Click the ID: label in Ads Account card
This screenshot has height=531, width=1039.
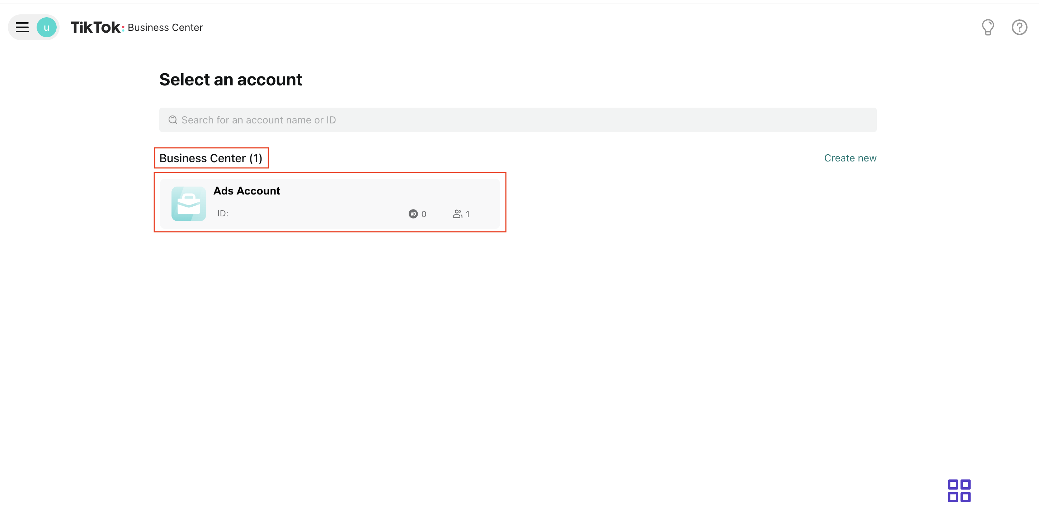[x=223, y=213]
